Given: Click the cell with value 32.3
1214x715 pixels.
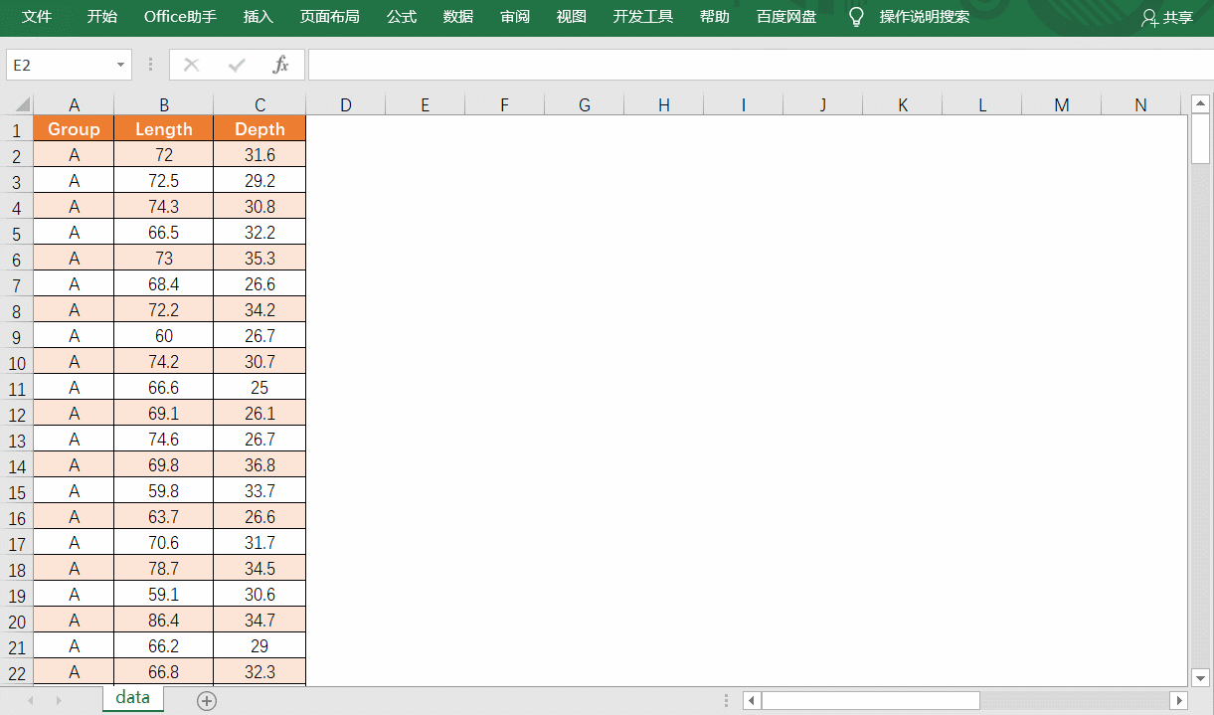Looking at the screenshot, I should click(x=260, y=672).
